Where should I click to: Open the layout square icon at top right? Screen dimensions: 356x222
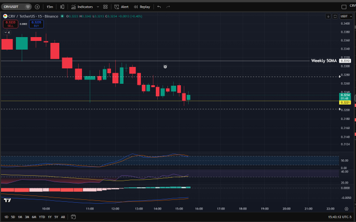pyautogui.click(x=344, y=7)
